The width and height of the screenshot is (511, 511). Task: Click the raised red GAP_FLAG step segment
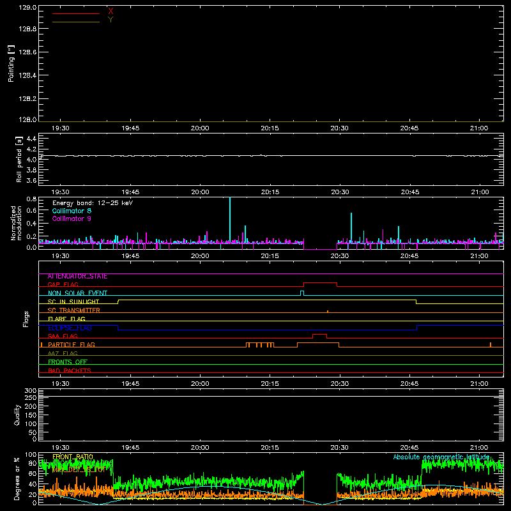point(320,283)
